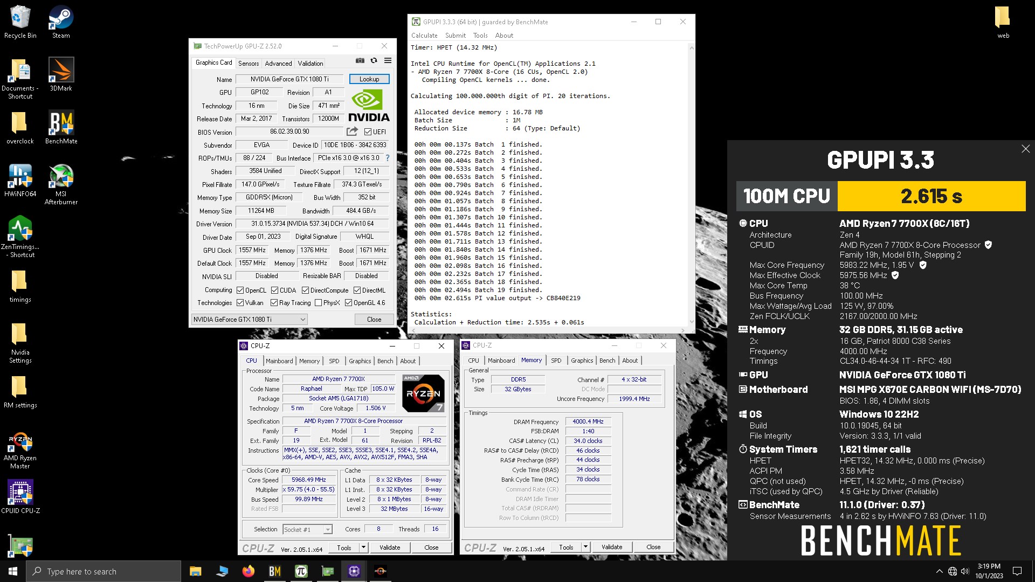
Task: Expand Tools dropdown arrow in left CPU-Z
Action: tap(363, 548)
